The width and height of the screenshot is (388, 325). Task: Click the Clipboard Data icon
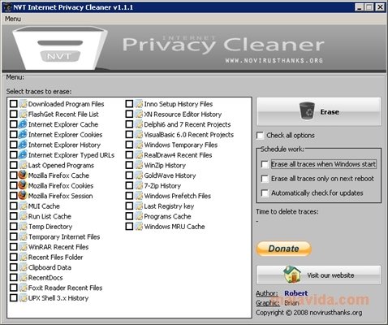point(24,267)
